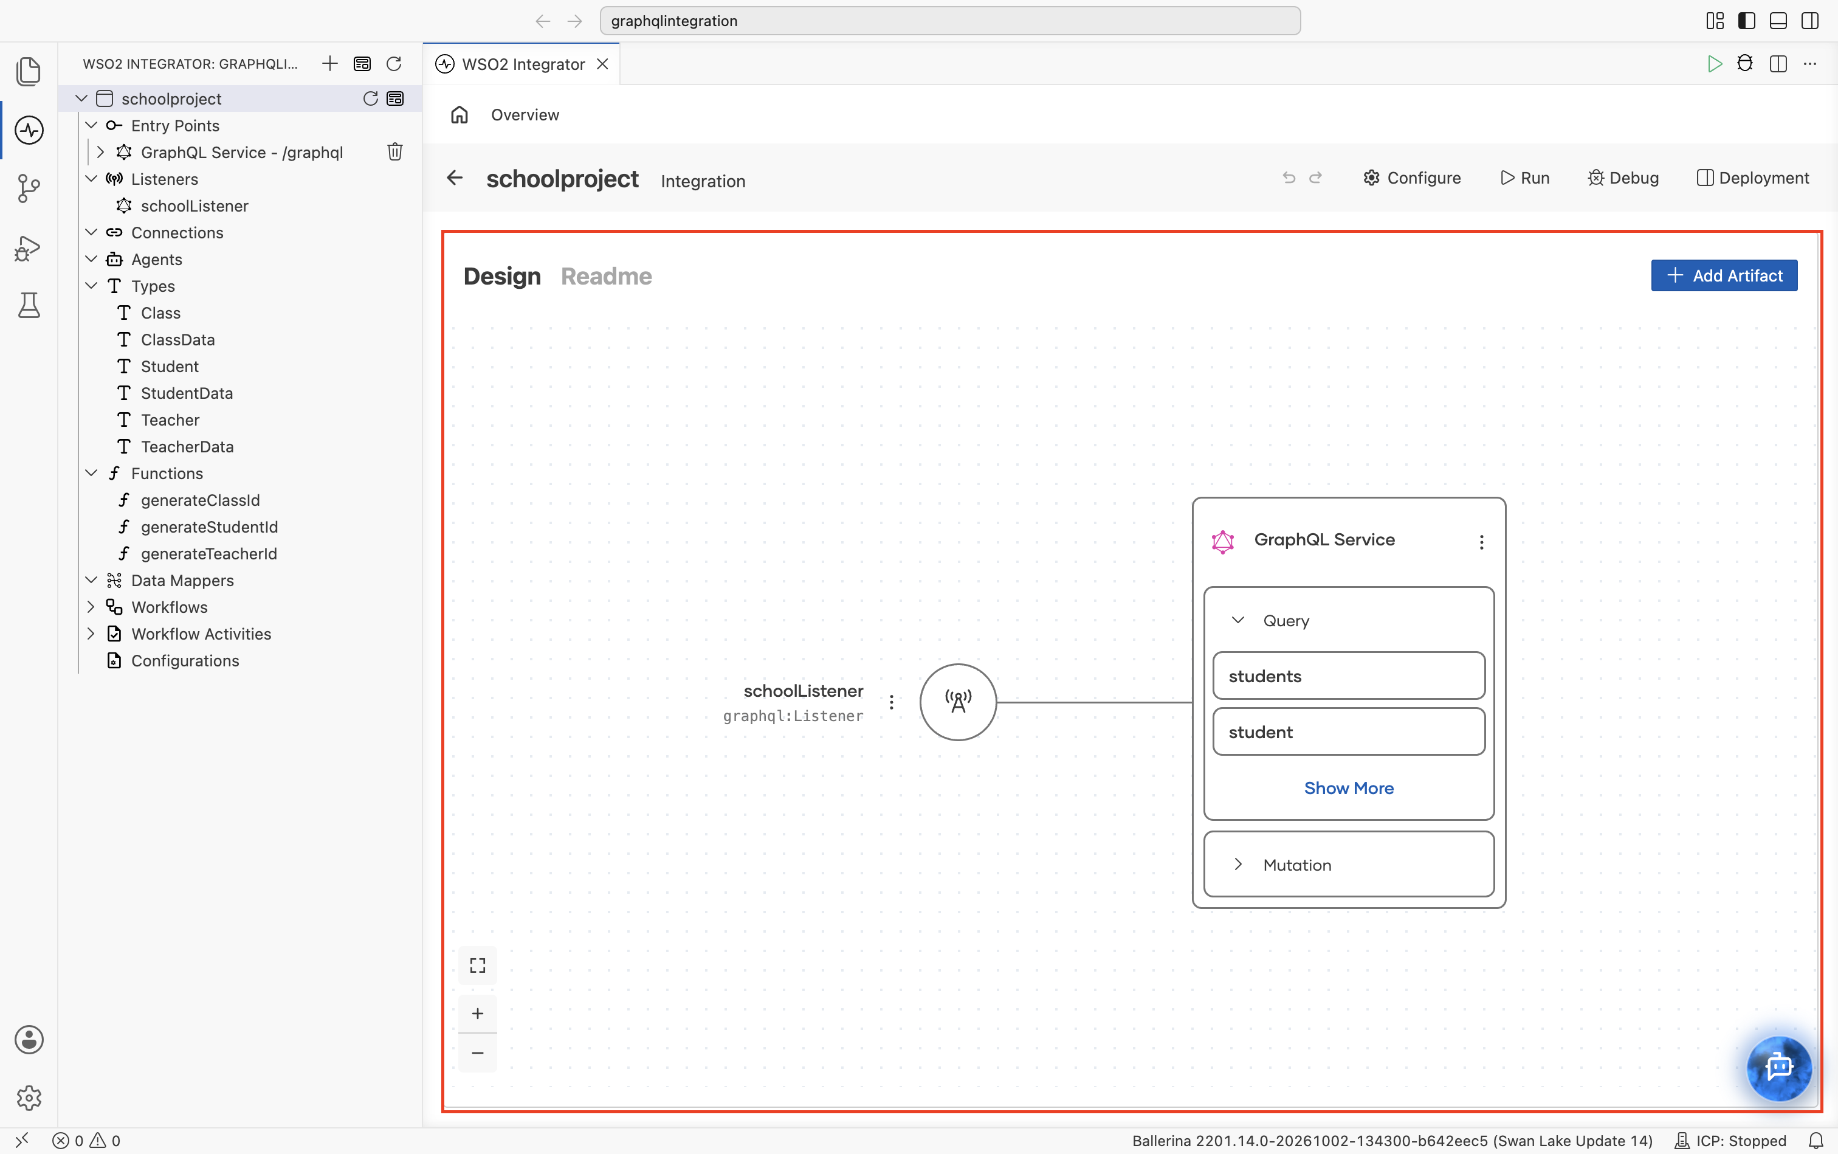Select the Design tab
This screenshot has height=1154, width=1838.
tap(502, 276)
